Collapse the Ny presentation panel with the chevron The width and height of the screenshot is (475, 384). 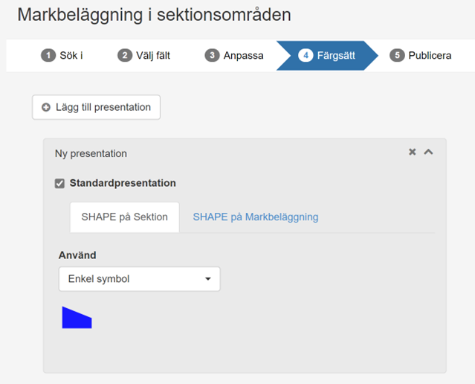tap(428, 153)
